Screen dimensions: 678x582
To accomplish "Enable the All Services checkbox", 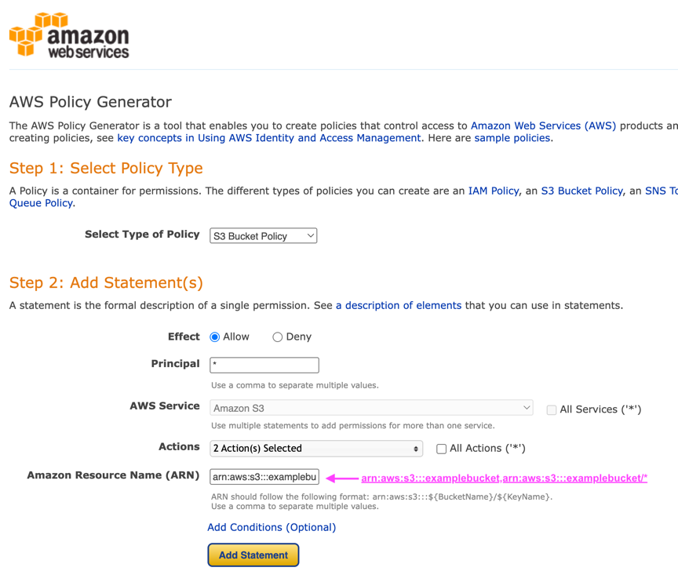I will tap(552, 409).
